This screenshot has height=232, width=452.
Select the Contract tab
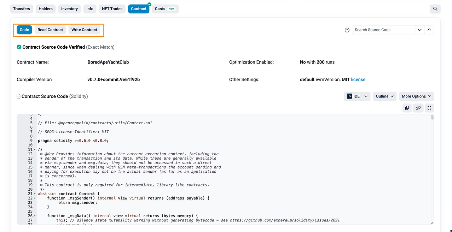pos(139,9)
